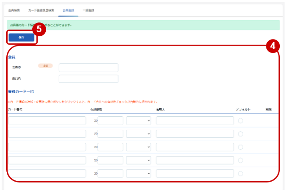Focus first row expiry year field
287x192 pixels.
coord(110,120)
